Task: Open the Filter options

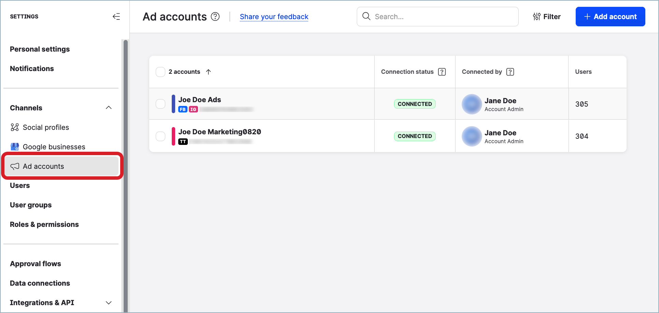Action: 546,16
